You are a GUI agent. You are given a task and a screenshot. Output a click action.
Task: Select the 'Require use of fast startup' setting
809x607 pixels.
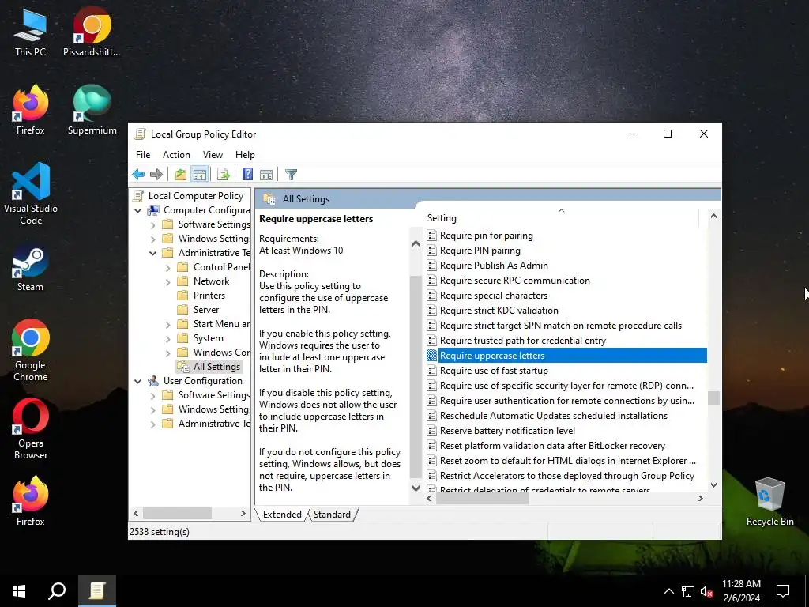point(494,371)
